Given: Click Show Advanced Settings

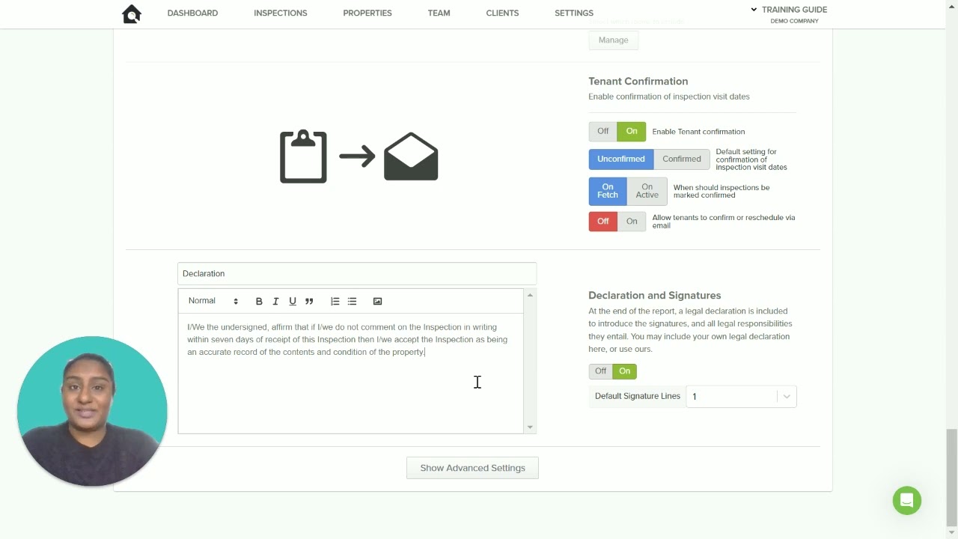Looking at the screenshot, I should coord(472,468).
